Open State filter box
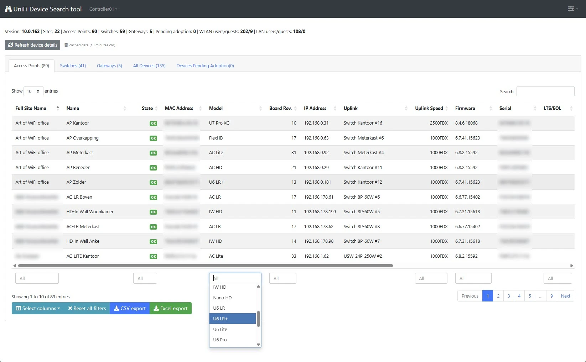586x362 pixels. (145, 278)
